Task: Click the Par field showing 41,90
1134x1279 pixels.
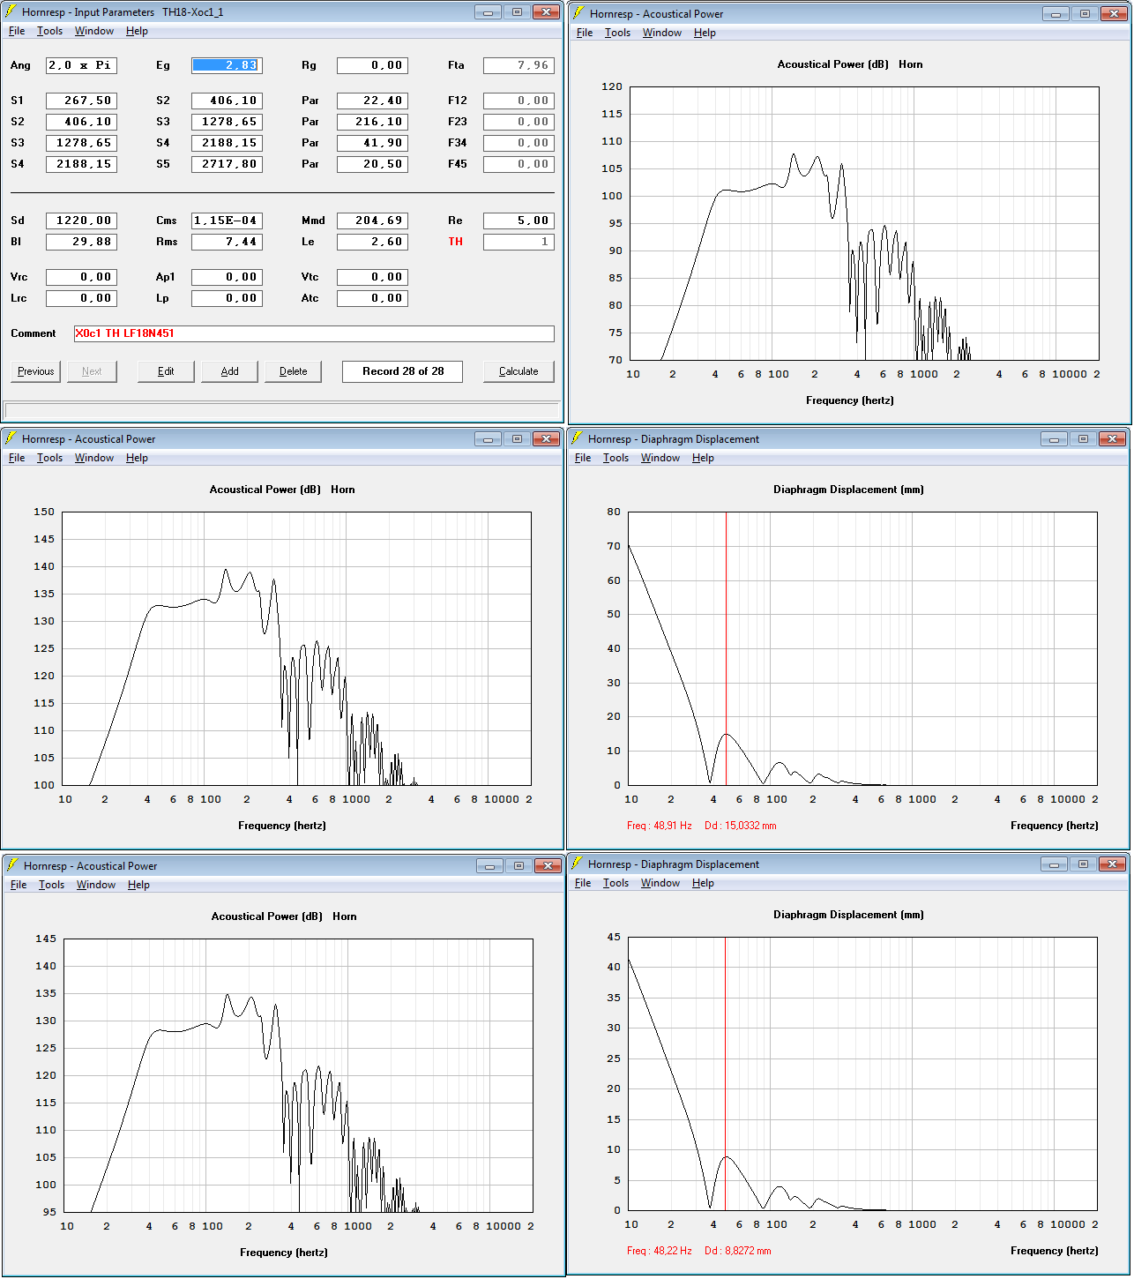Action: click(x=372, y=143)
